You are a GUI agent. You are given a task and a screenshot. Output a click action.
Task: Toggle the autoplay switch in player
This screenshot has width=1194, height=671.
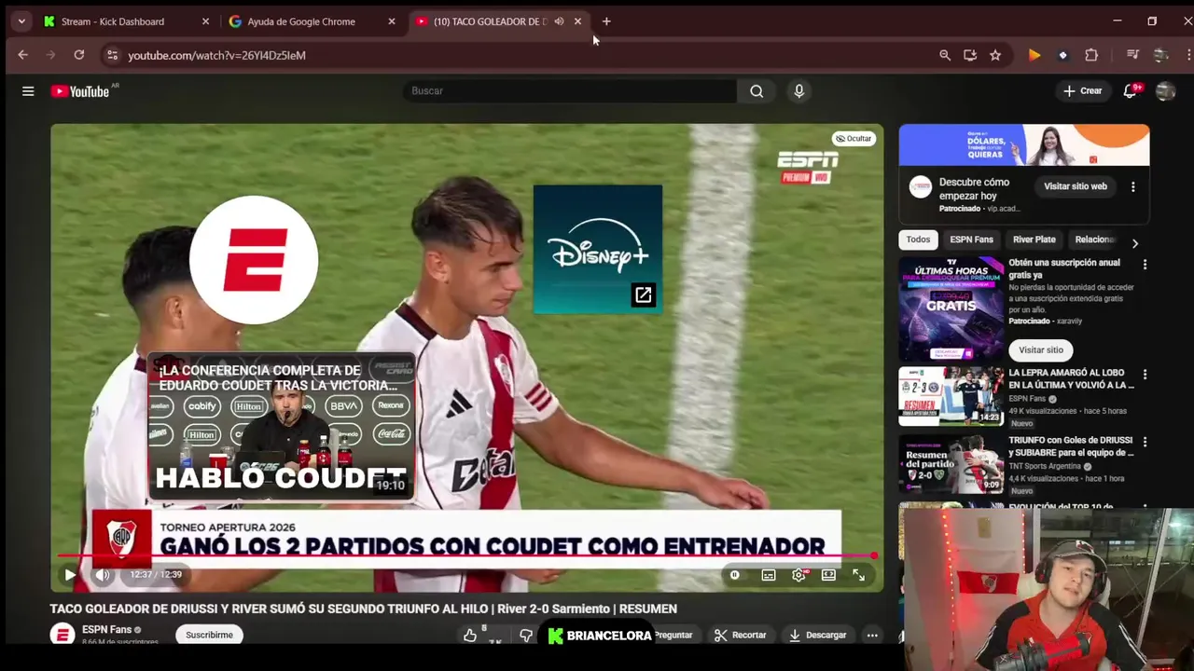coord(735,575)
